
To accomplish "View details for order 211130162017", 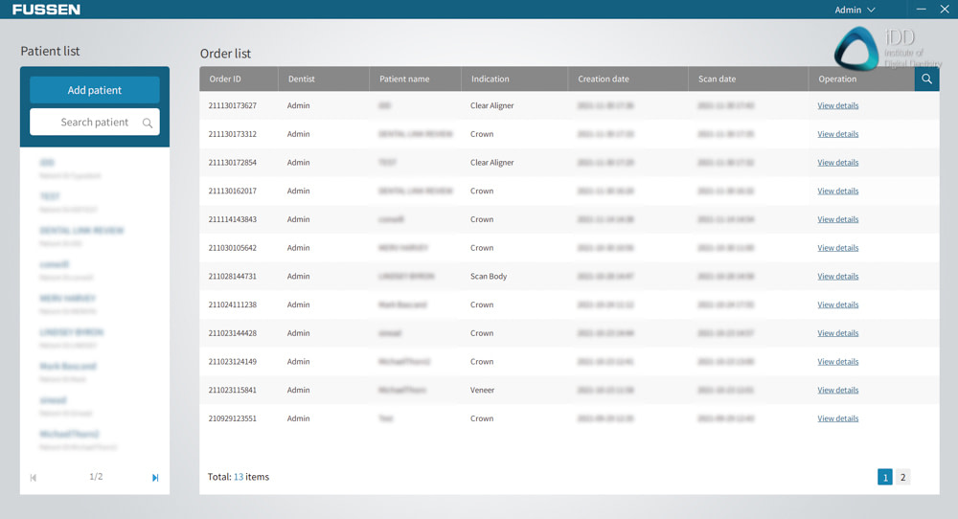I will 837,191.
